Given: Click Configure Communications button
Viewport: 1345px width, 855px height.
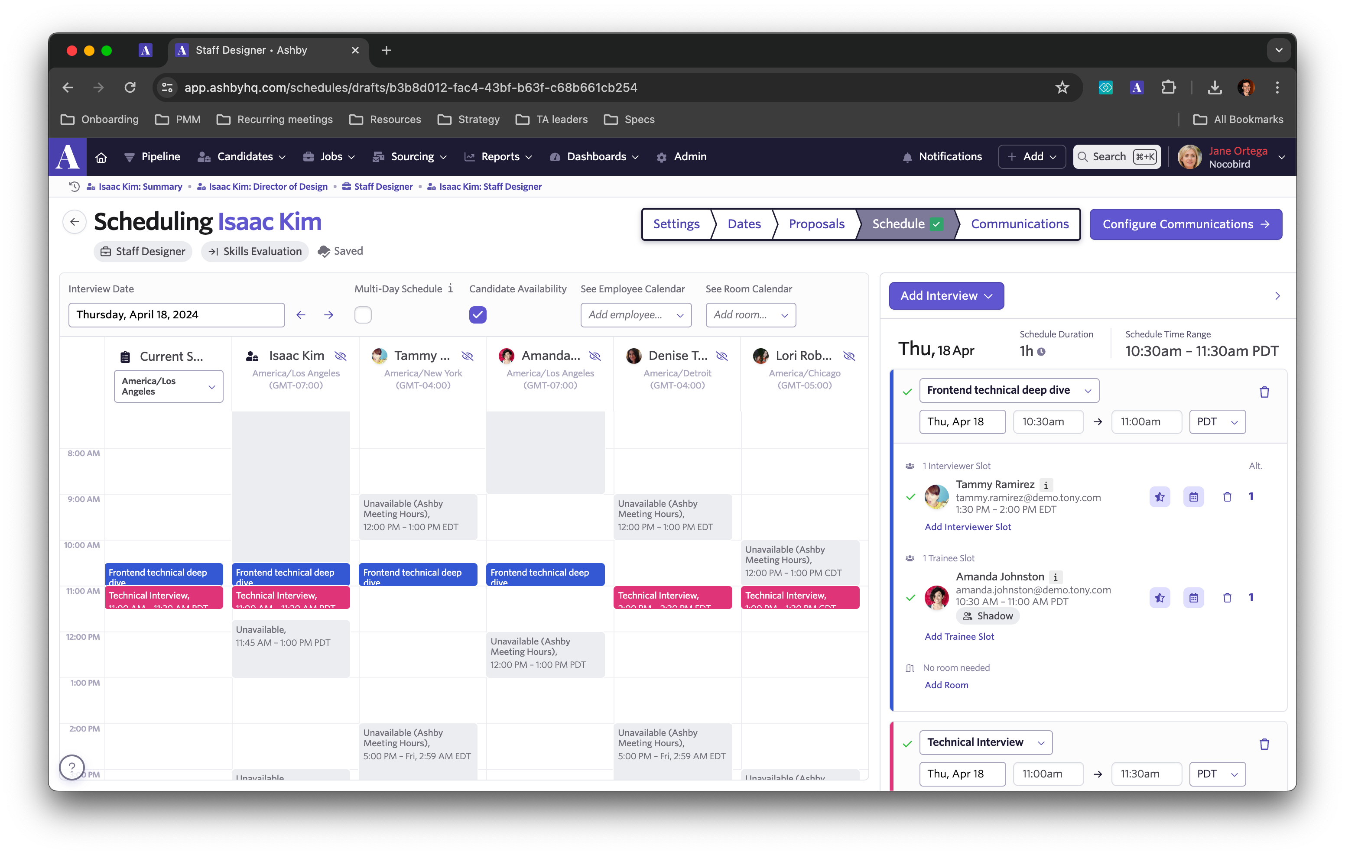Looking at the screenshot, I should pyautogui.click(x=1185, y=224).
